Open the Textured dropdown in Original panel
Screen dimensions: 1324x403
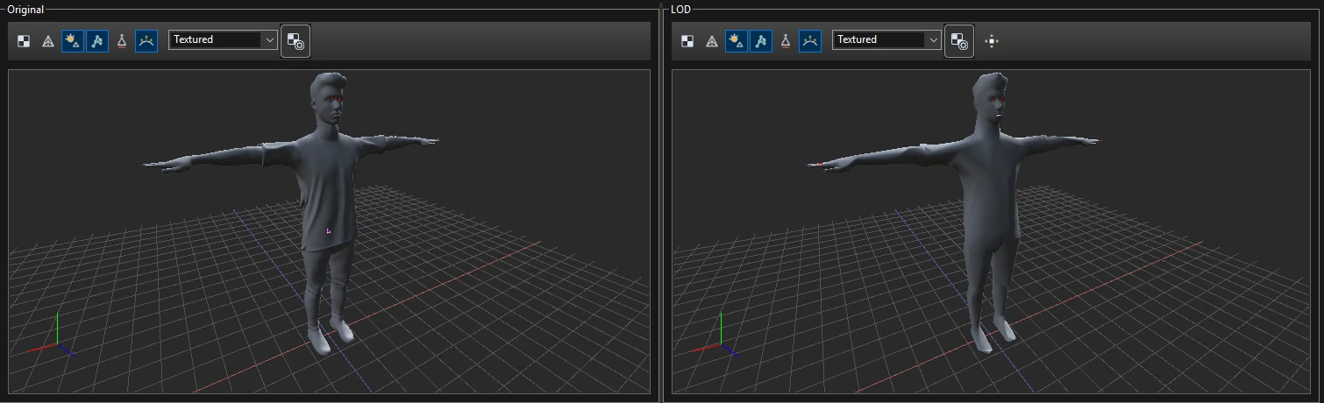coord(223,39)
